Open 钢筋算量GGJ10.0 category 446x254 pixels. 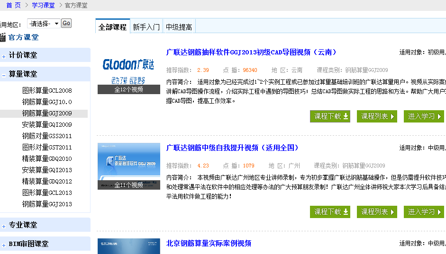(47, 102)
